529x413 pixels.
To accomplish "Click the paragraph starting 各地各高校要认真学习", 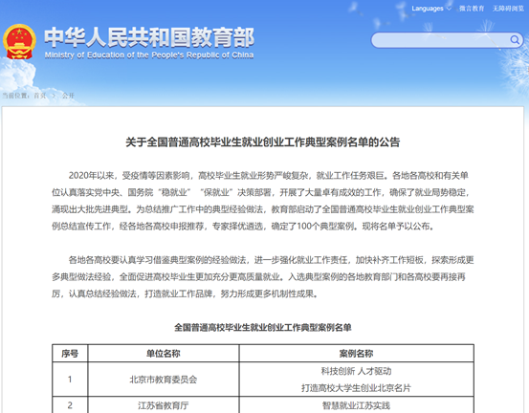I will tap(263, 277).
